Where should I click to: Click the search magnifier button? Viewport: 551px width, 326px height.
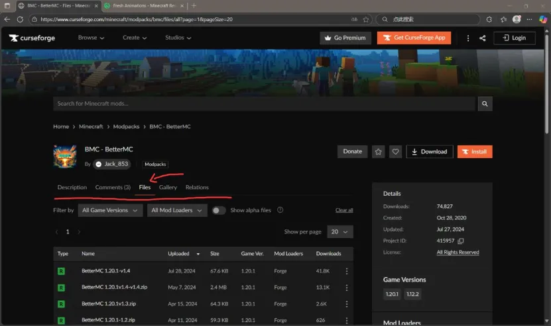(485, 104)
